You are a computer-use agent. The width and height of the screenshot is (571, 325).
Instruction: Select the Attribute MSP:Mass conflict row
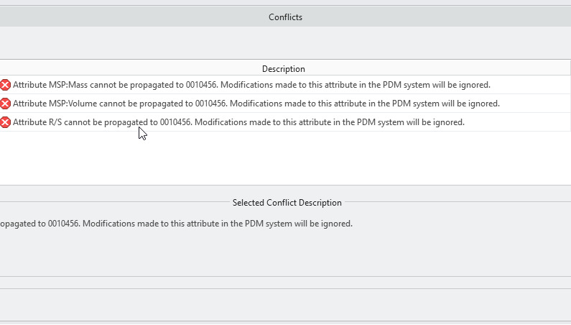[x=251, y=85]
